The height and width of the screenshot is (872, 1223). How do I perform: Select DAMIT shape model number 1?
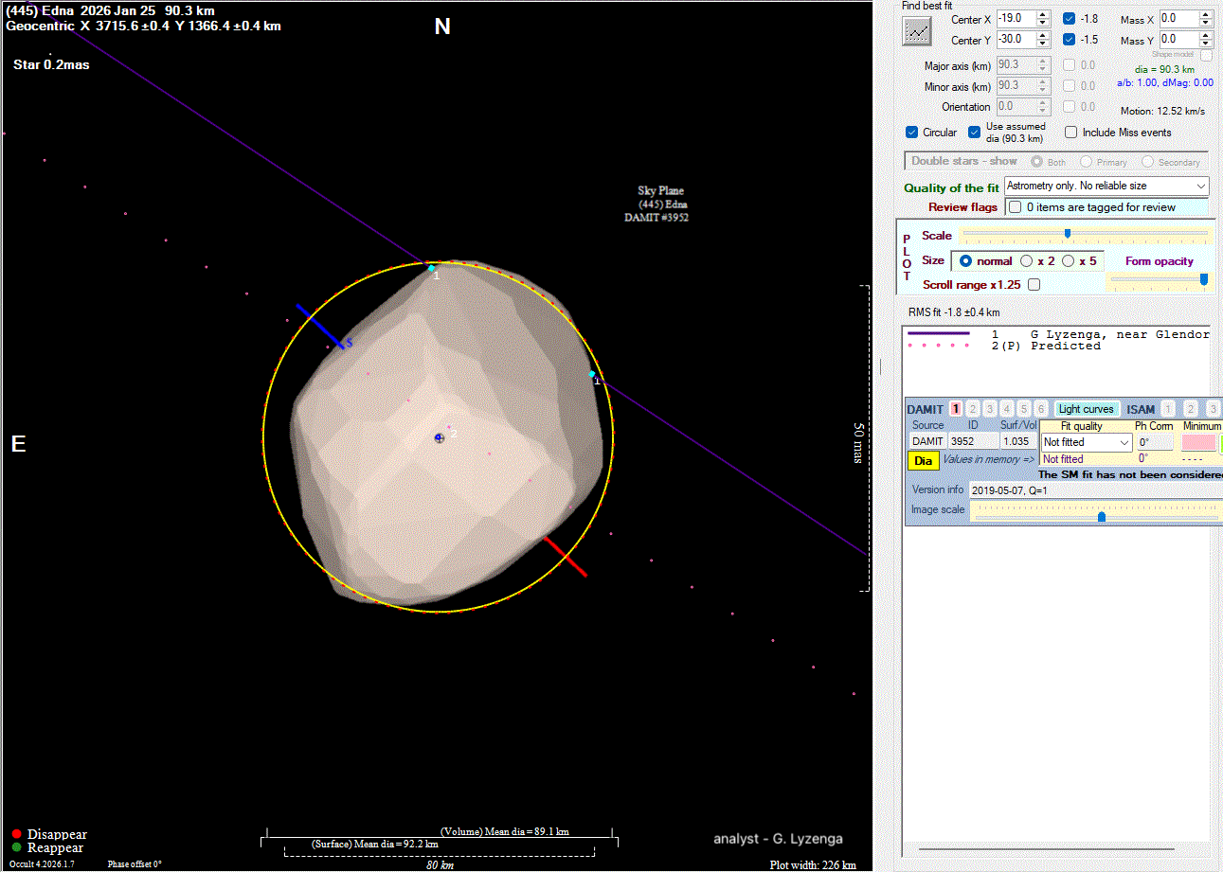[956, 409]
